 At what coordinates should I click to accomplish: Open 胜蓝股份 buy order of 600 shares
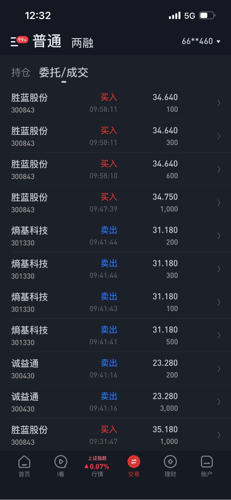115,169
